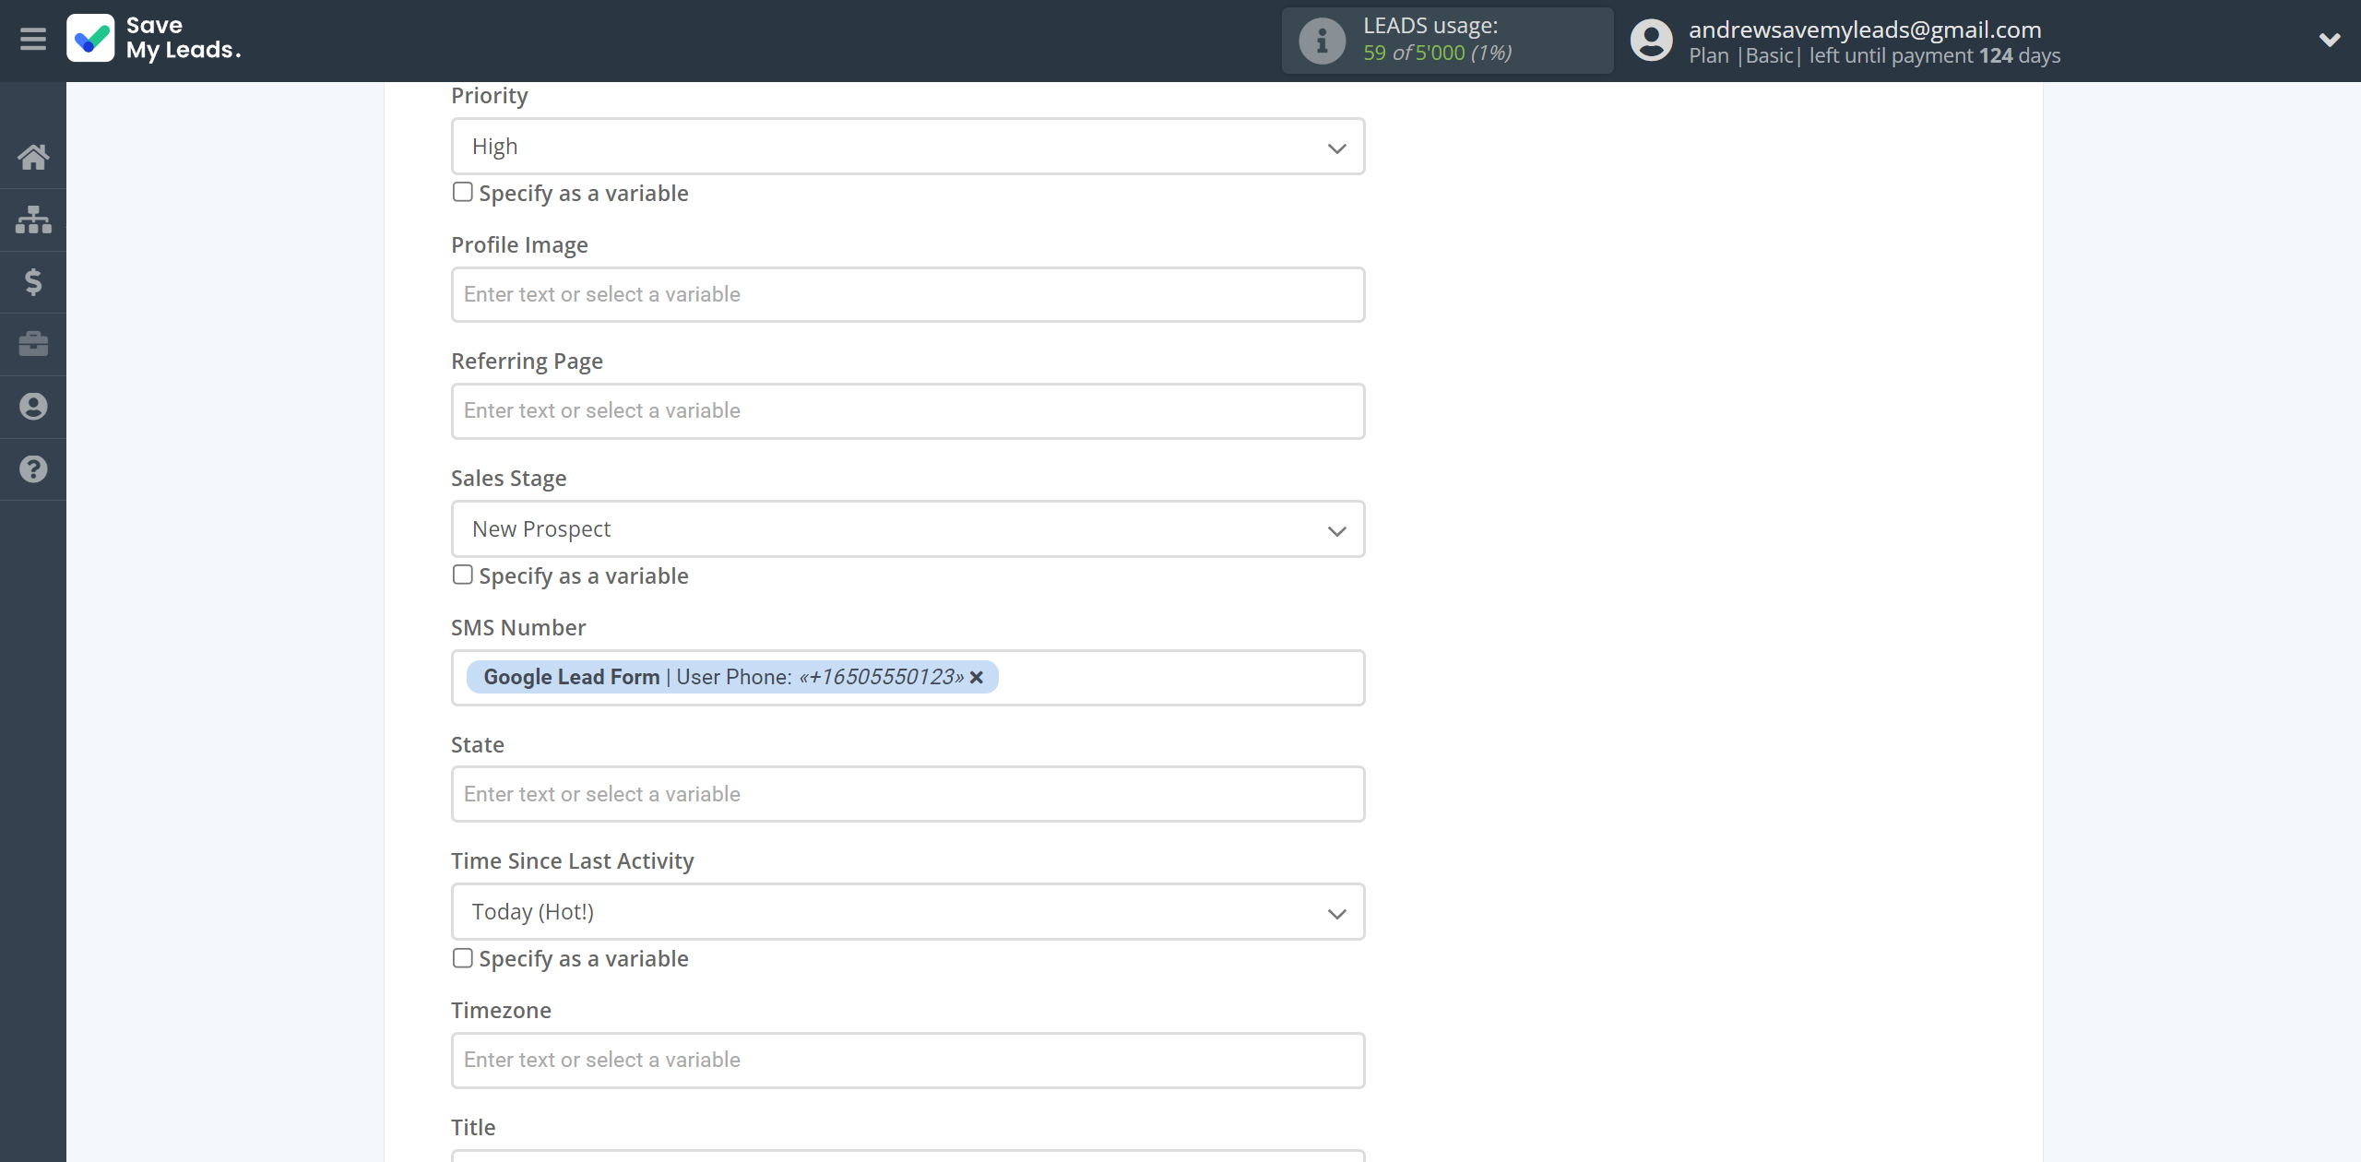
Task: Open the help question mark icon
Action: click(x=33, y=469)
